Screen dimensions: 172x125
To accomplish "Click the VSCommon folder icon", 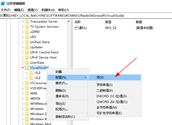I will tap(27, 83).
